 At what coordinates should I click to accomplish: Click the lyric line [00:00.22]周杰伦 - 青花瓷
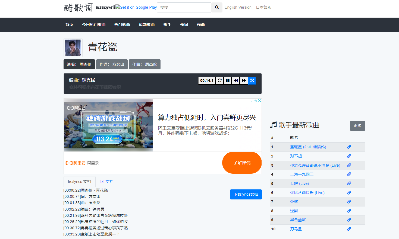click(86, 190)
